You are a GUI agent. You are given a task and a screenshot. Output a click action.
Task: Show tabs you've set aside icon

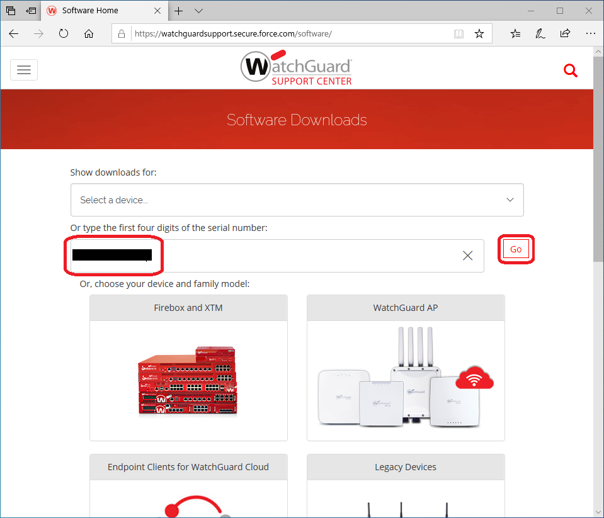[11, 11]
